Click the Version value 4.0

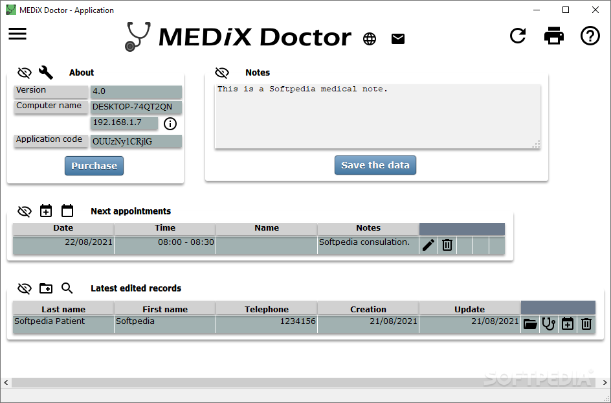(136, 91)
